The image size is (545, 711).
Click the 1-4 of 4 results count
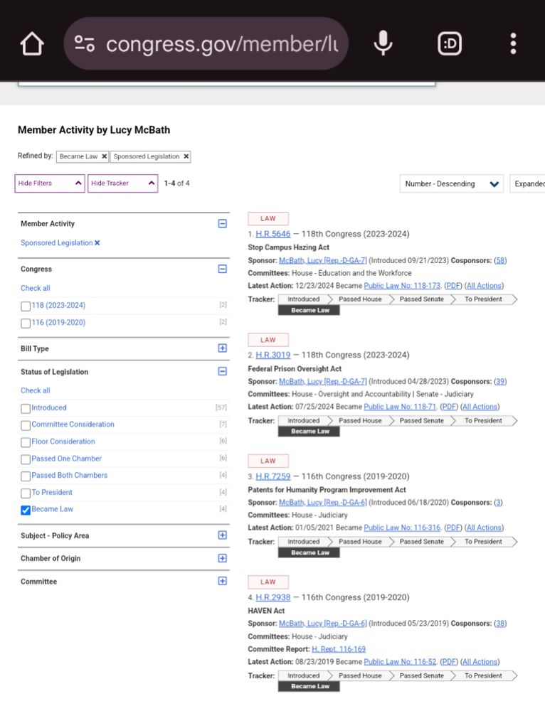(x=177, y=183)
